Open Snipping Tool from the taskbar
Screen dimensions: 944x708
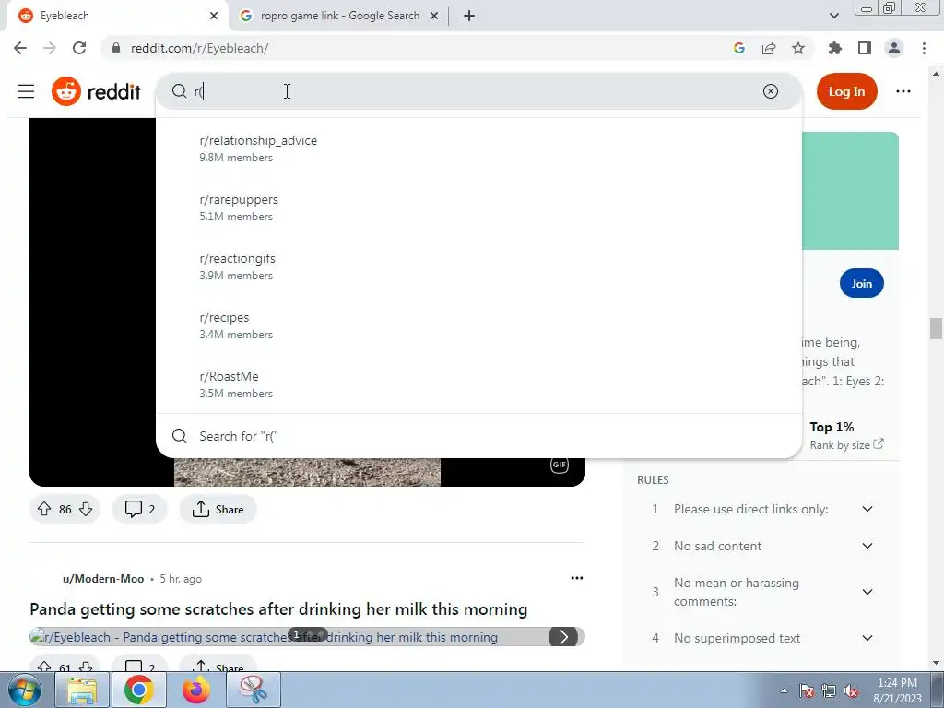pos(254,690)
